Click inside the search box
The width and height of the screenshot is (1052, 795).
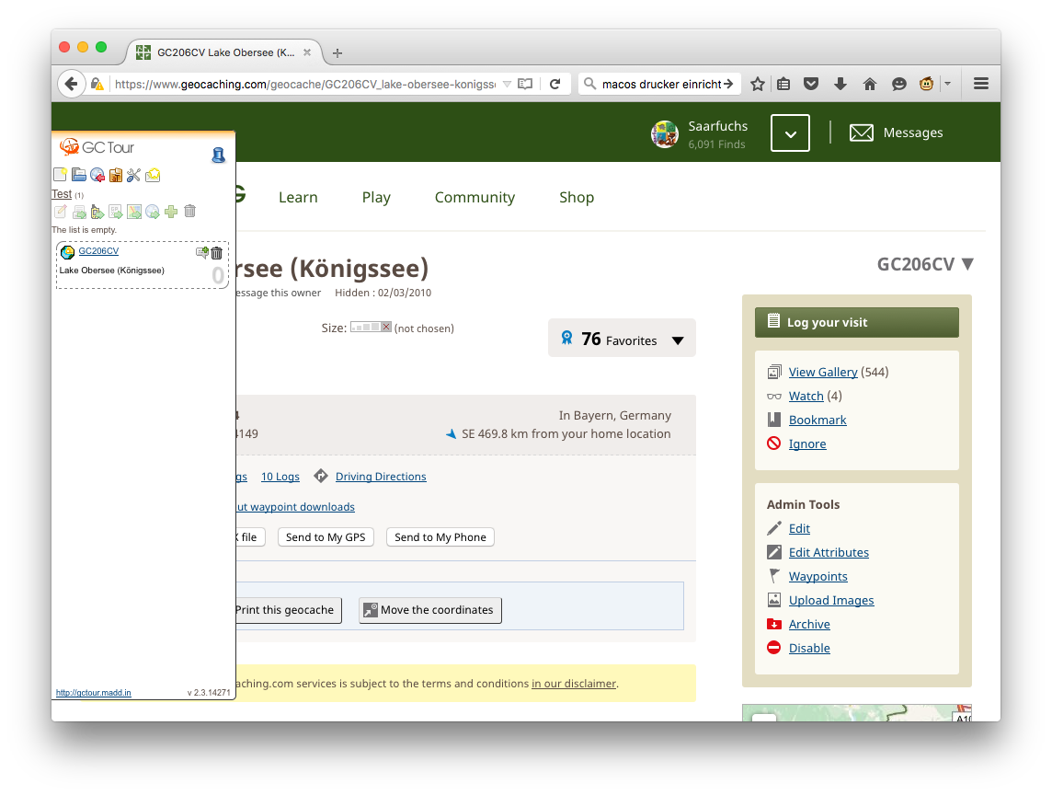point(661,84)
